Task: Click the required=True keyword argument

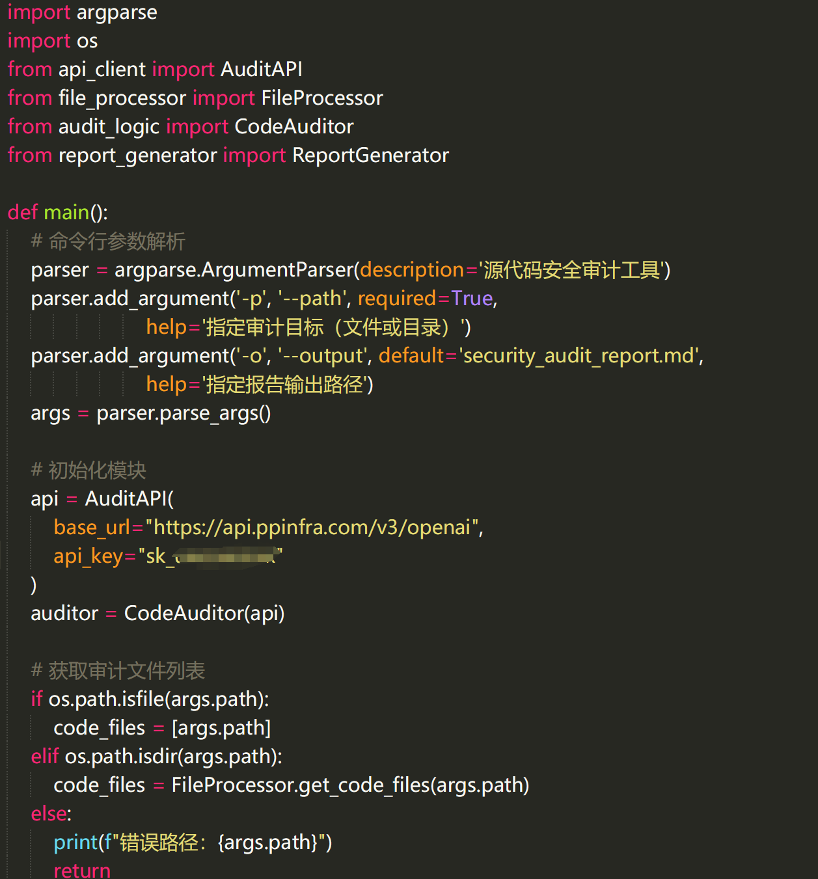Action: point(425,299)
